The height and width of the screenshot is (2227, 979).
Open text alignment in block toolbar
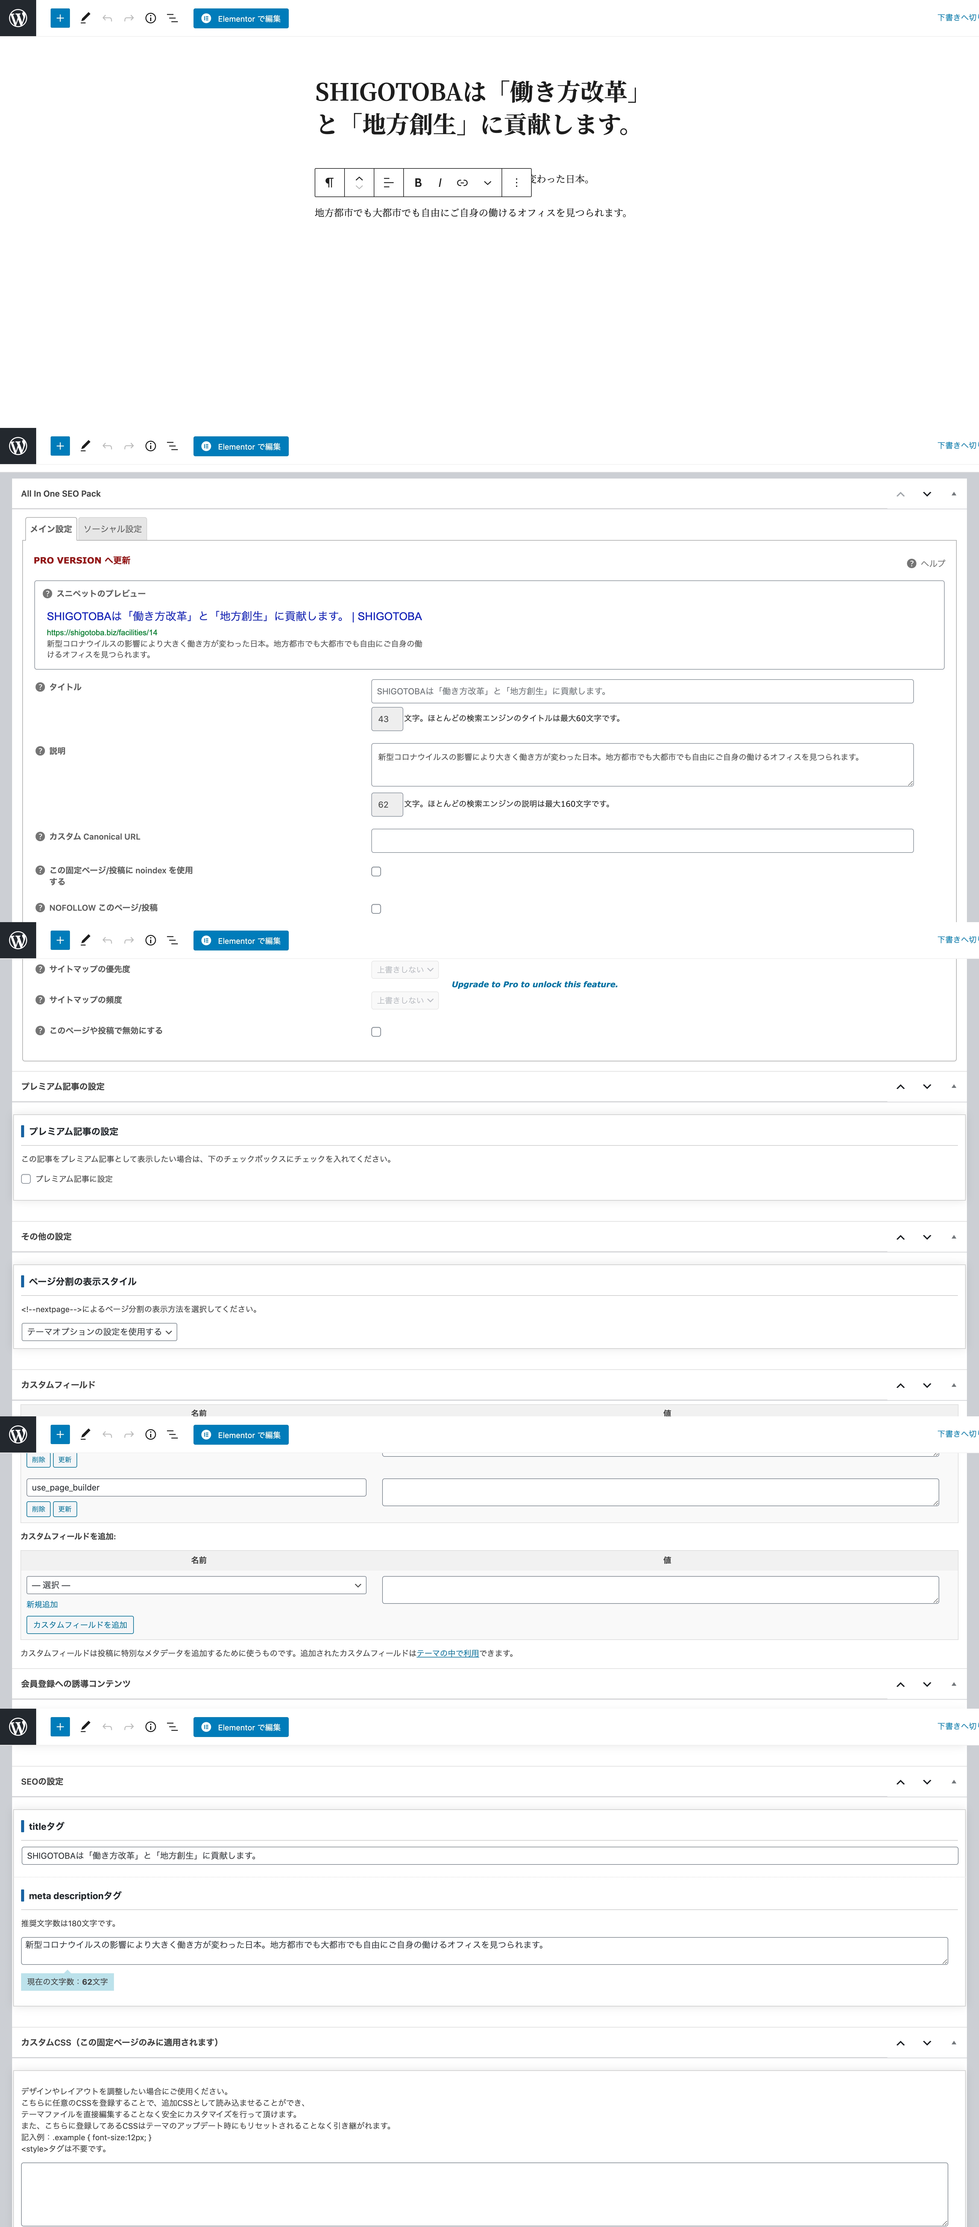point(388,182)
